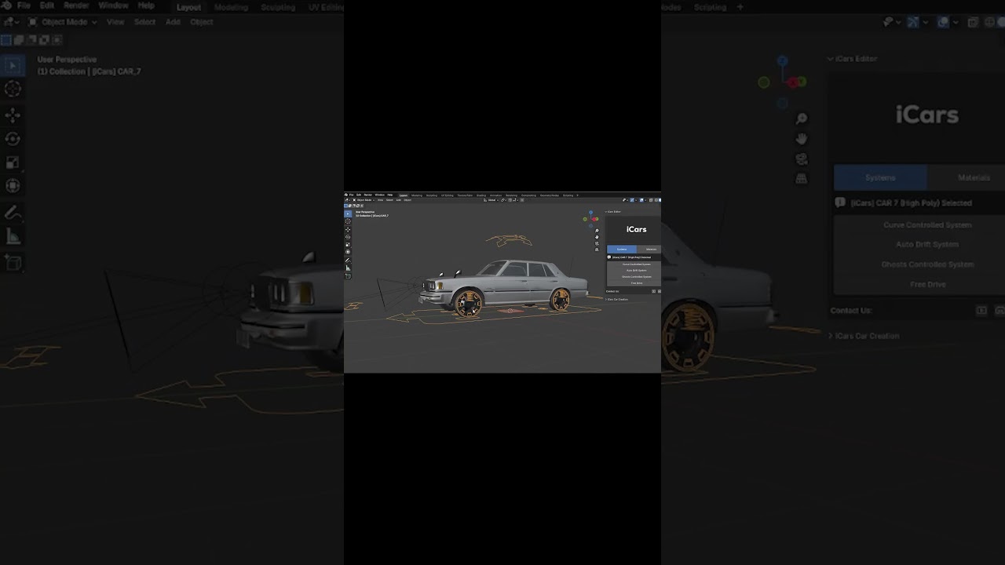Click the Pan view hand icon in centered viewport

597,237
